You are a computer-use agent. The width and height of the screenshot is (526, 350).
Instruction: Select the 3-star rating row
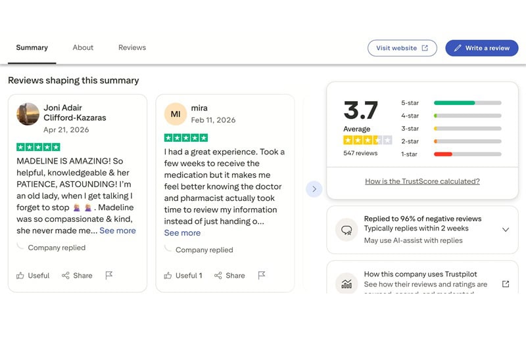point(451,129)
